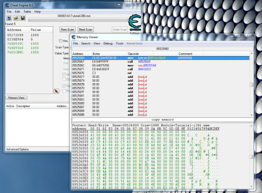Click the save floppy disk icon
This screenshot has width=262, height=193.
pyautogui.click(x=23, y=18)
